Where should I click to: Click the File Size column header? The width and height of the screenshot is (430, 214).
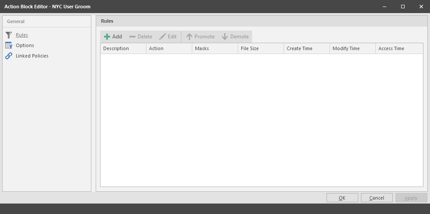click(x=261, y=48)
